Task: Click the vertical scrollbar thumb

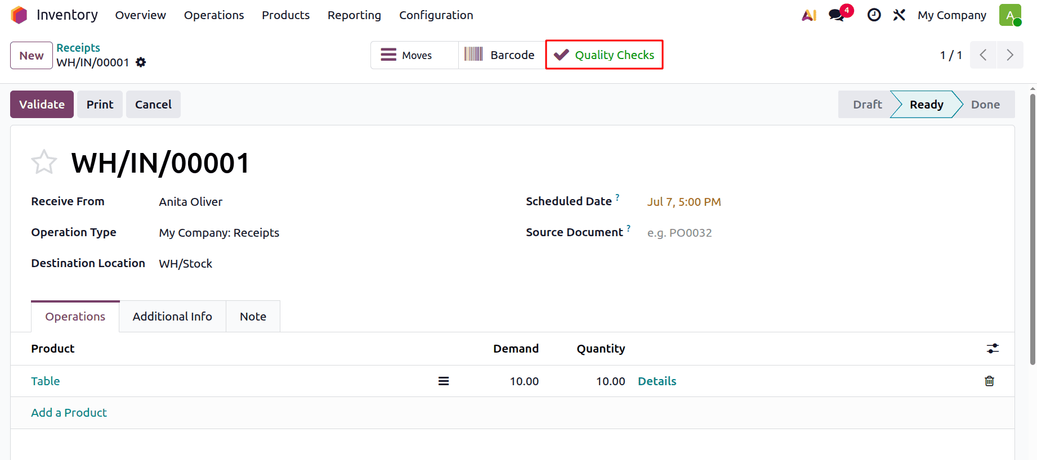Action: tap(1032, 229)
